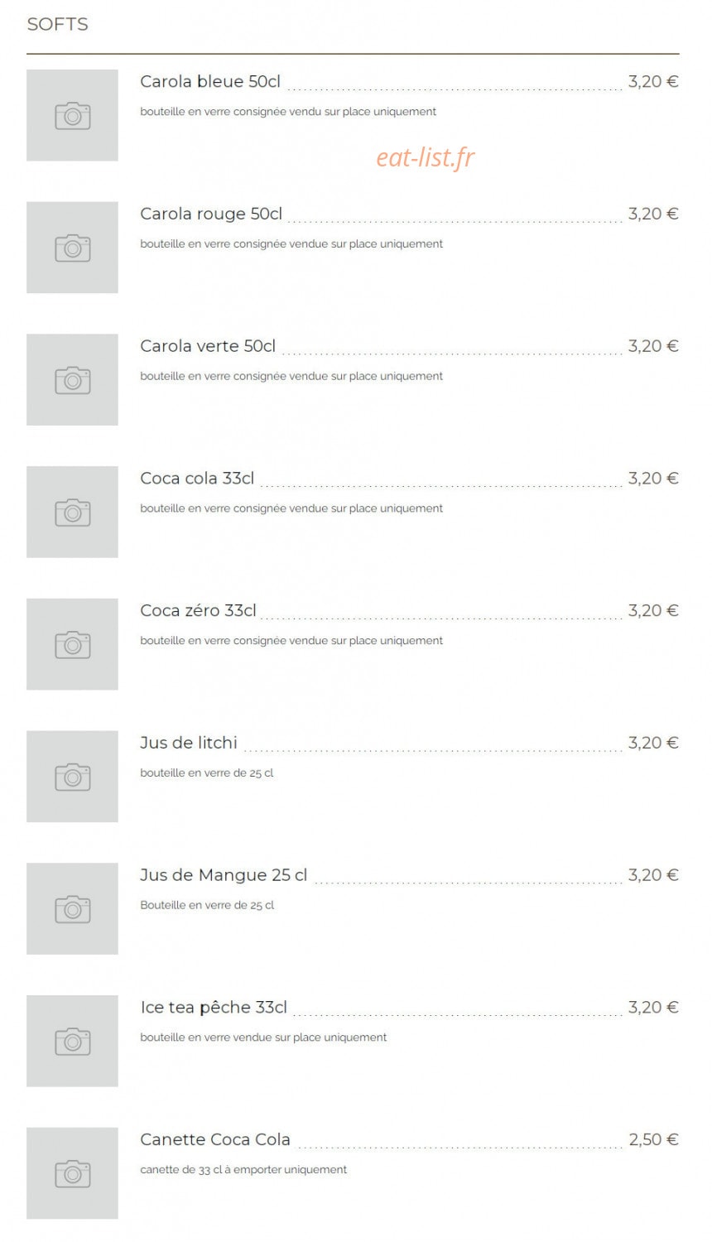Click the Ice tea pêche 33cl title
The image size is (712, 1242).
(214, 1008)
